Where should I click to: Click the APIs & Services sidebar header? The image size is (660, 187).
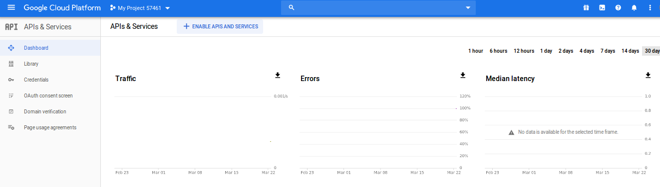[x=47, y=27]
